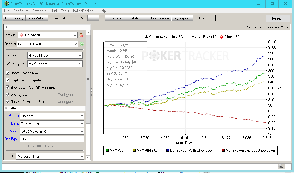Click the blue Bet Type filter label
The image size is (294, 173).
(12, 139)
